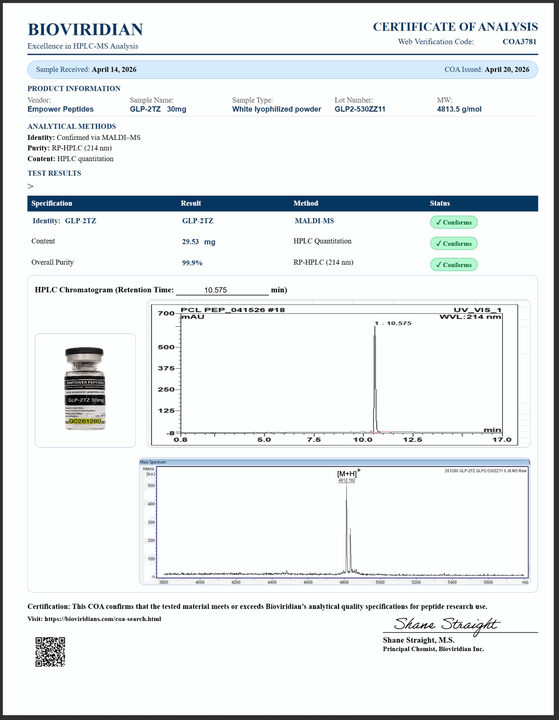Select the Sample Received date April 14, 2026
This screenshot has width=559, height=720.
coord(114,69)
